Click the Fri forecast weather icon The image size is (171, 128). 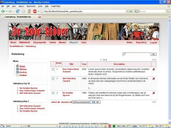[151, 126]
